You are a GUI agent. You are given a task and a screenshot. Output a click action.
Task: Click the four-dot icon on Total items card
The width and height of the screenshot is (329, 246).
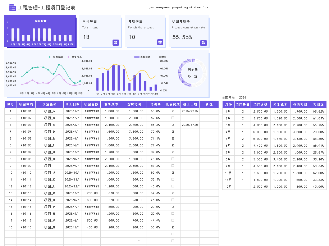116,42
